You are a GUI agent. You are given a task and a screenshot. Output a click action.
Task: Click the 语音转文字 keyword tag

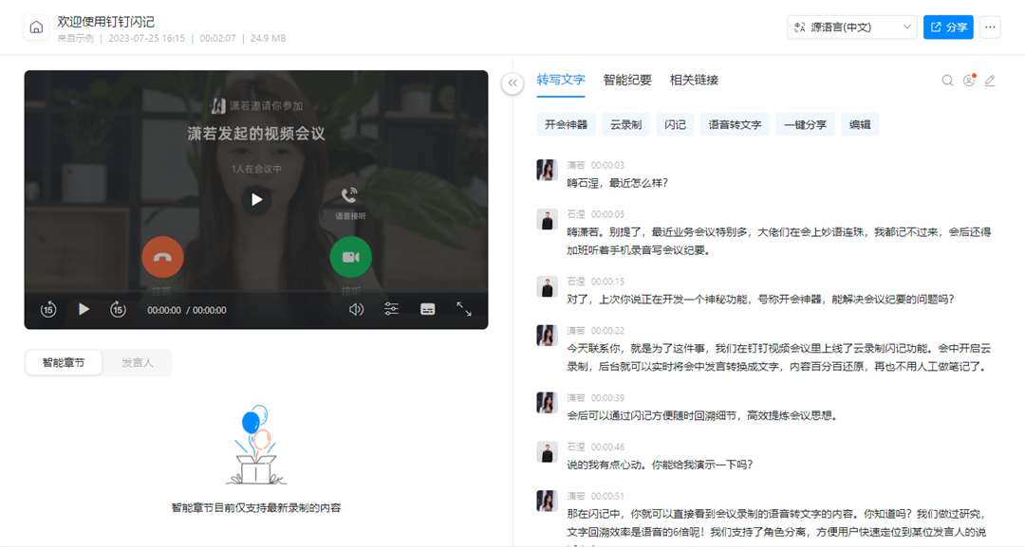(735, 125)
